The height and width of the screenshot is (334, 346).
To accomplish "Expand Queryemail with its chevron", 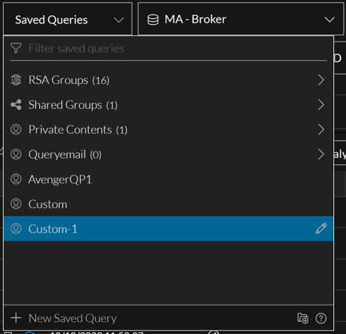I will [321, 155].
